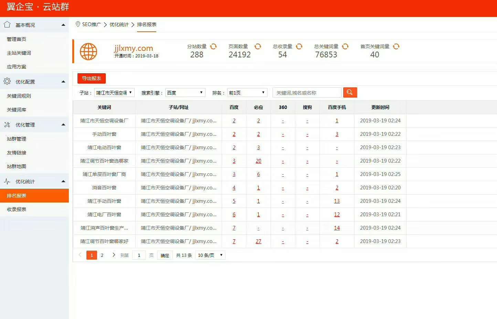Refresh the 总收录量 count
Viewport: 497px width, 319px height.
(x=299, y=46)
